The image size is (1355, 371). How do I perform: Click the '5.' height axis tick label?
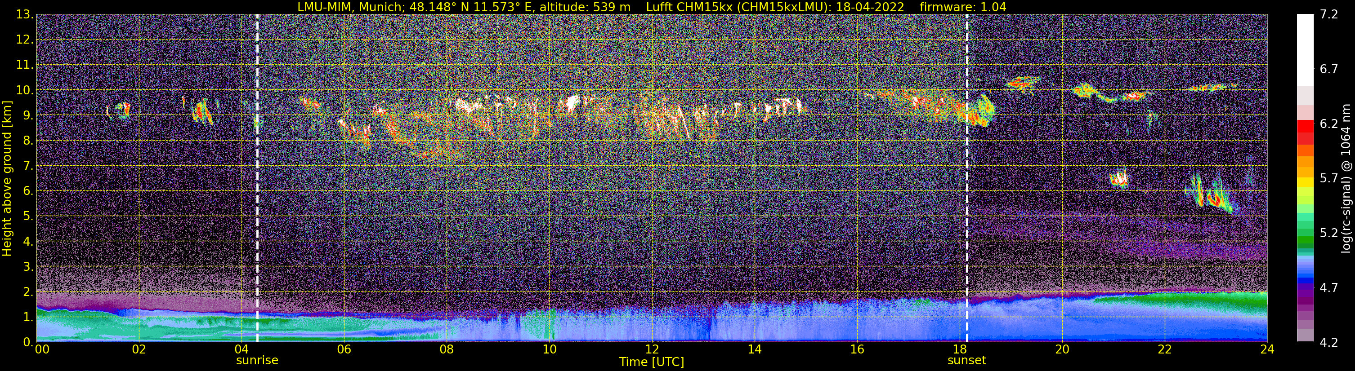pyautogui.click(x=28, y=216)
